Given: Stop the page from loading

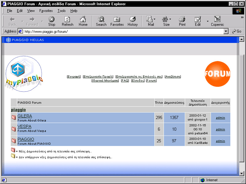Looking at the screenshot, I should (x=51, y=21).
